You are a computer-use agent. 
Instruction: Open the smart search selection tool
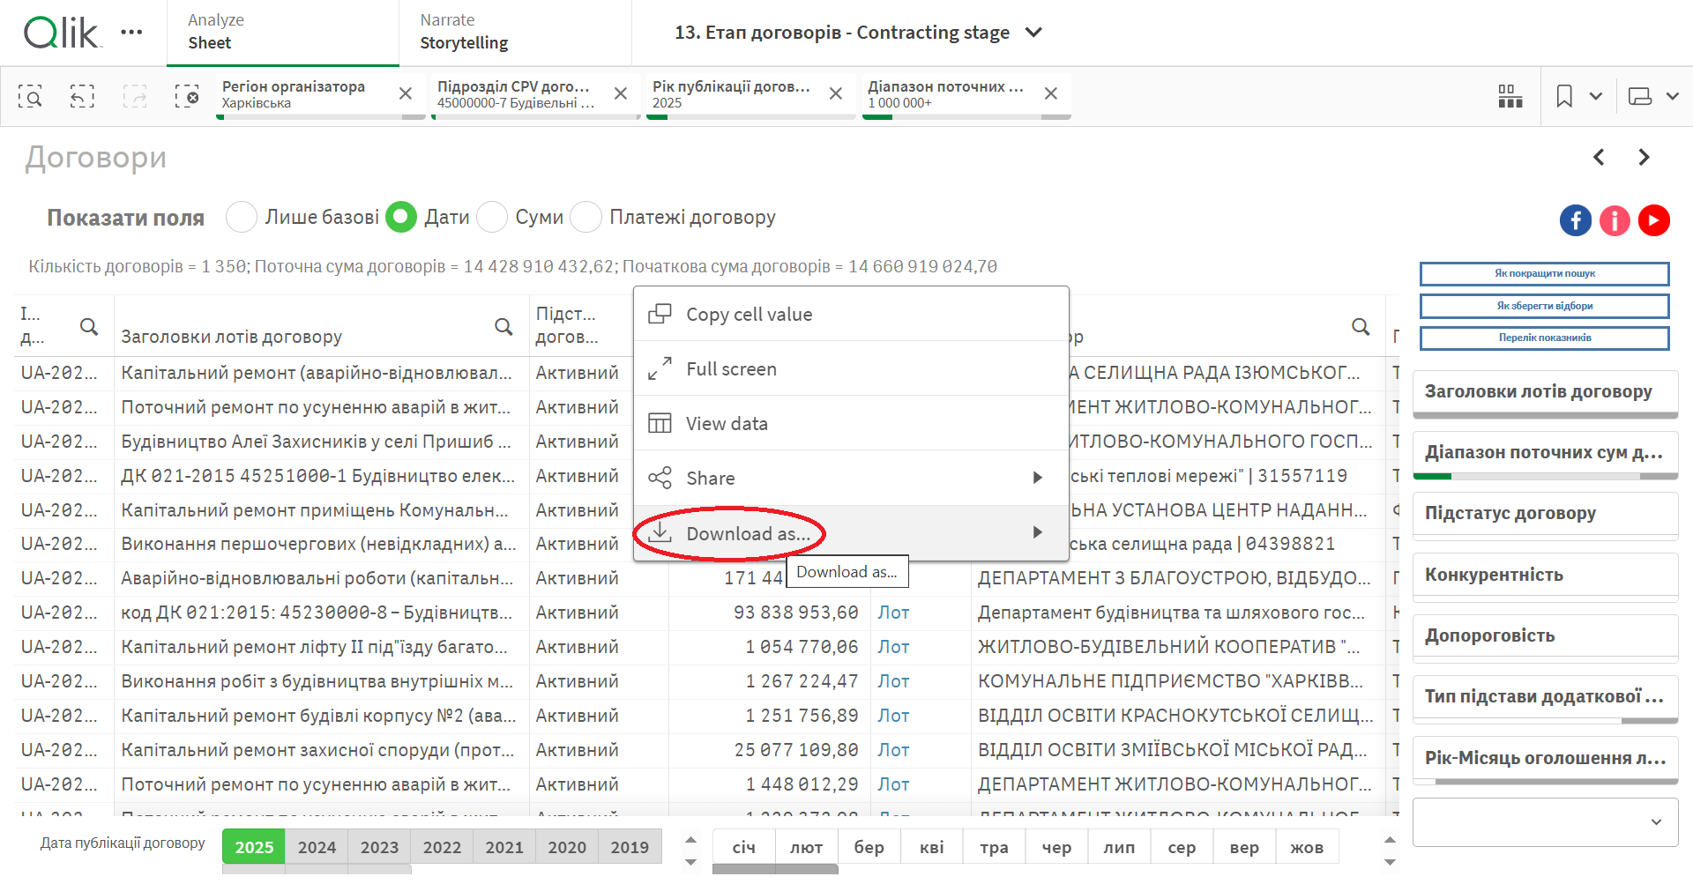30,96
